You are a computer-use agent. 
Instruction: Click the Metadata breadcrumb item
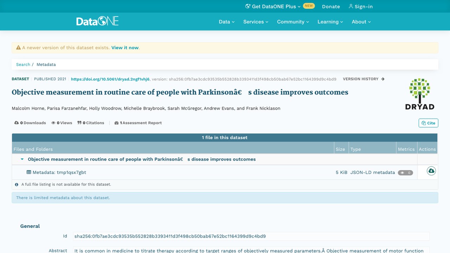(46, 64)
